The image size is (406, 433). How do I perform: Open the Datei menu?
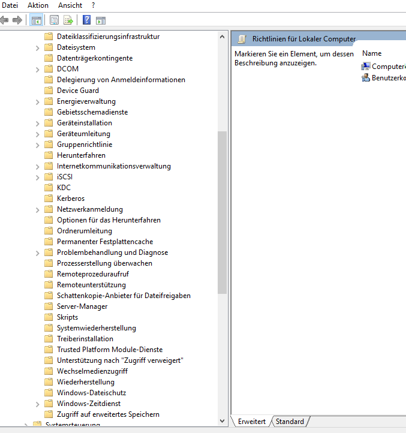pos(10,5)
